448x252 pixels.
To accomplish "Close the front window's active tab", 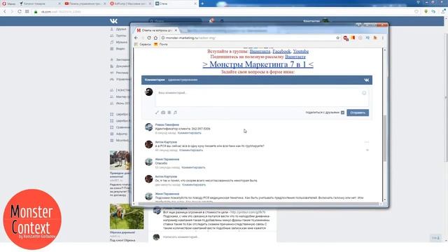I will pos(176,30).
